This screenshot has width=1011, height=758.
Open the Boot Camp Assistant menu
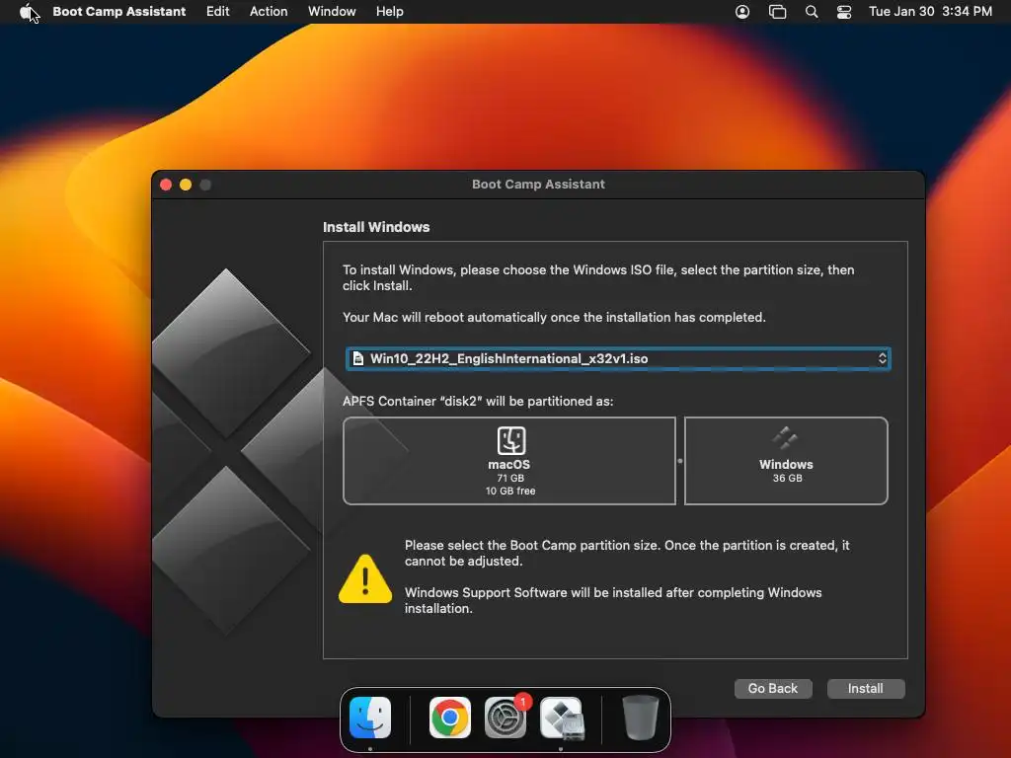[x=118, y=11]
